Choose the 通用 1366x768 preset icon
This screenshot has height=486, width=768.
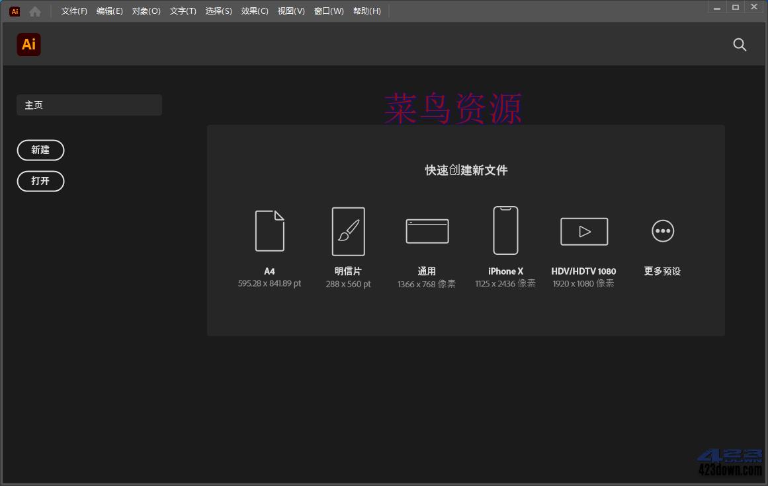427,231
